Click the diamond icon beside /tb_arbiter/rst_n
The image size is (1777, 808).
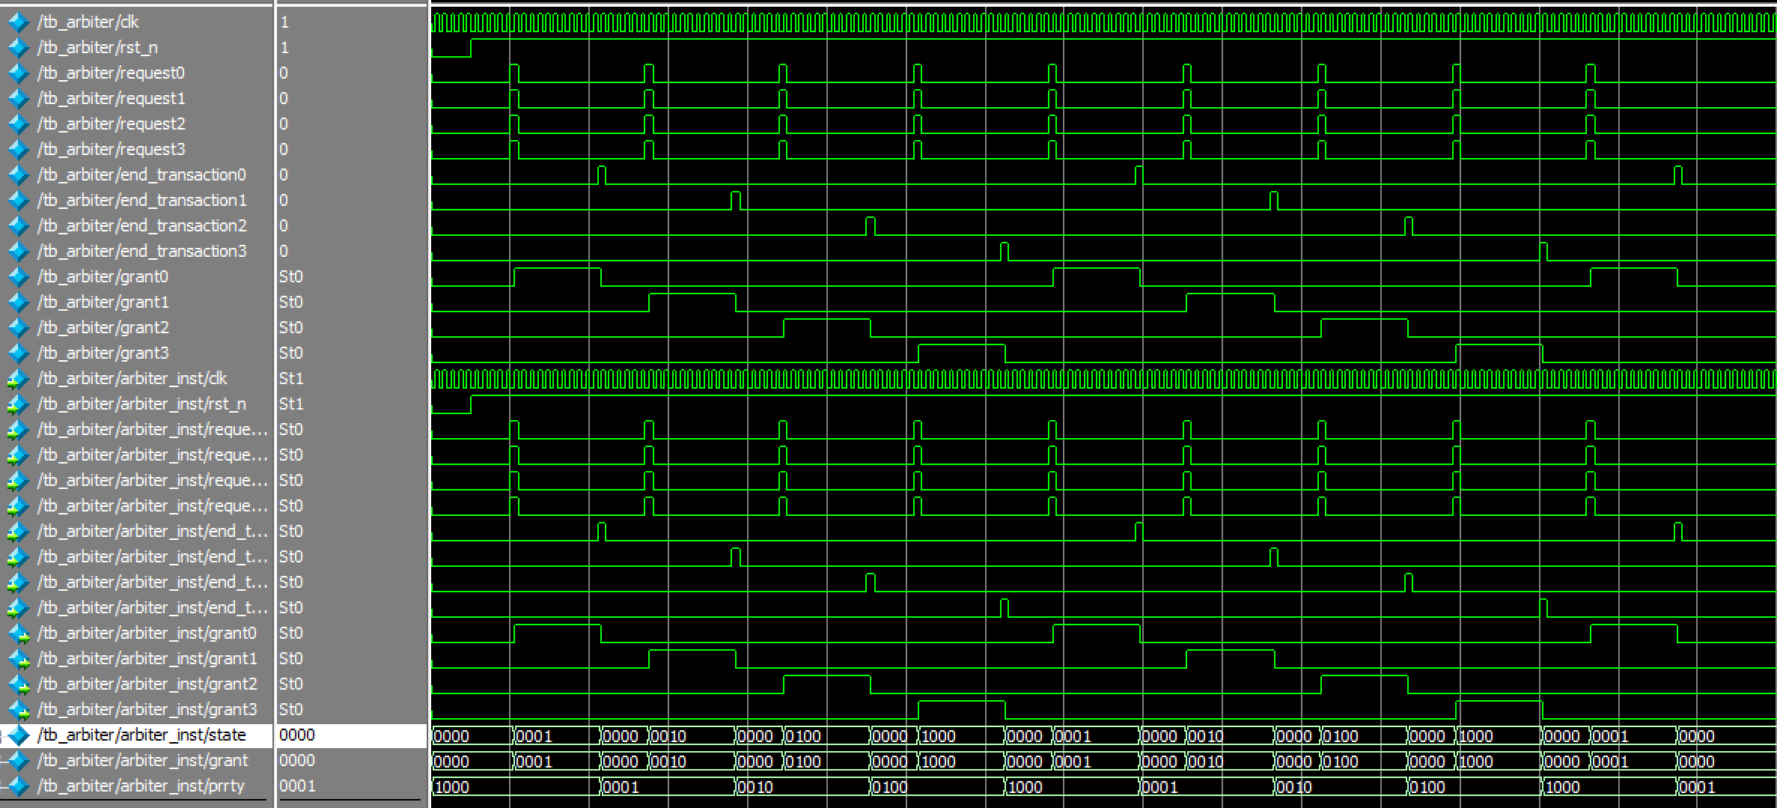[x=18, y=48]
